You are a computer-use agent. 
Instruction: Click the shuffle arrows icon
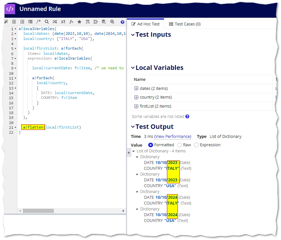coord(55,22)
